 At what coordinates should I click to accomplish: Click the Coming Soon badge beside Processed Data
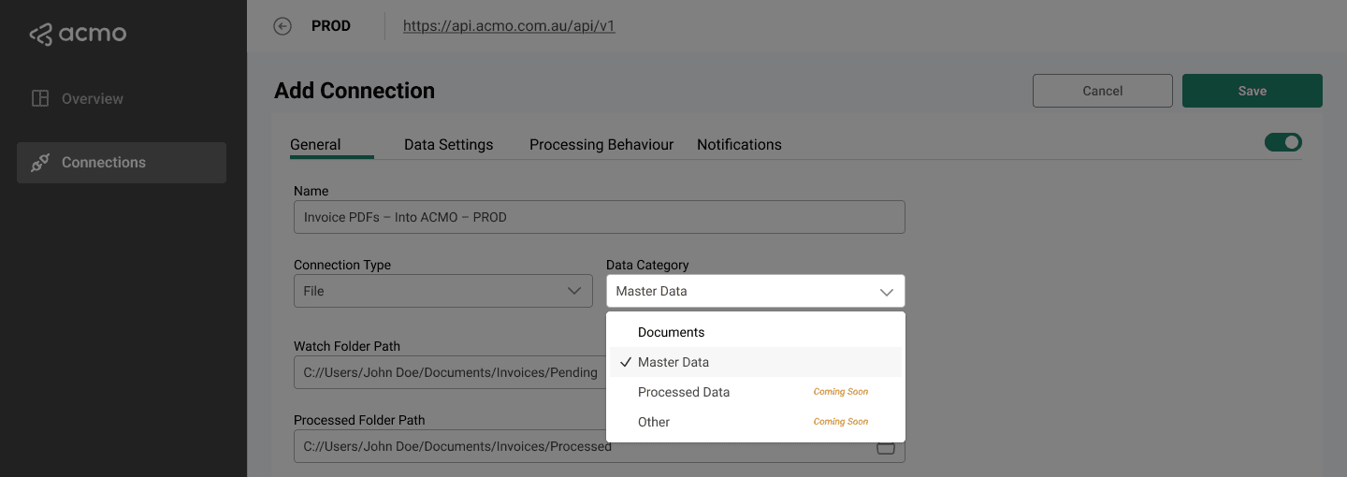coord(841,392)
